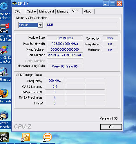Open the About tab
The width and height of the screenshot is (136, 144).
pos(88,11)
